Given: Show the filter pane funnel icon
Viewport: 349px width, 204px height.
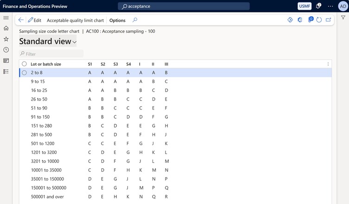Looking at the screenshot, I should tap(343, 17).
